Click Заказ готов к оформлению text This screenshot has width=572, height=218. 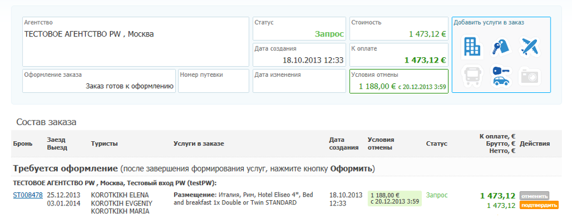coord(129,86)
